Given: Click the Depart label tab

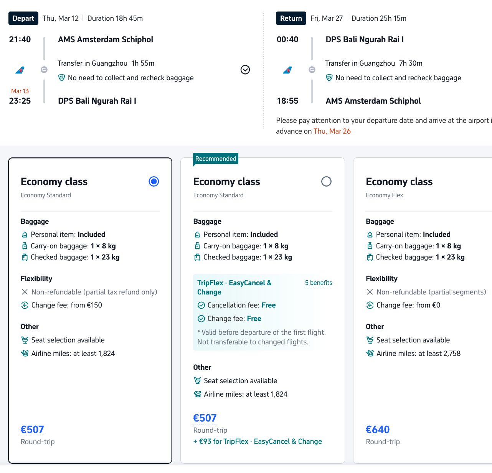Looking at the screenshot, I should 23,18.
